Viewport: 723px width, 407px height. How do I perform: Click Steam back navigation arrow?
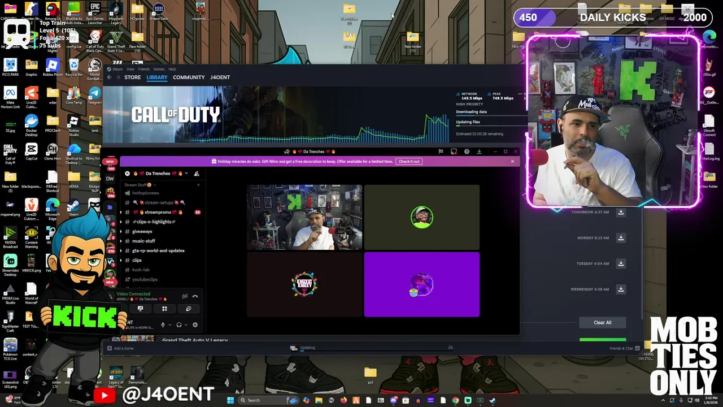109,77
